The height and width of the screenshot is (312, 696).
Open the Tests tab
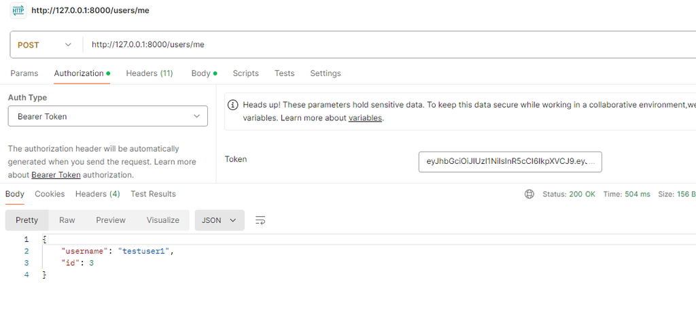pyautogui.click(x=284, y=73)
